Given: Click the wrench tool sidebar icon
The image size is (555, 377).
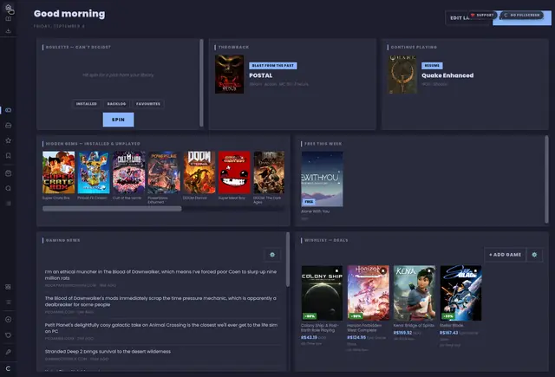Looking at the screenshot, I should pos(8,352).
